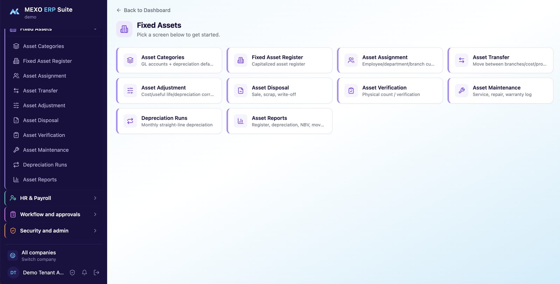Click the Fixed Assets page header icon
Viewport: 560px width, 284px height.
coord(124,29)
